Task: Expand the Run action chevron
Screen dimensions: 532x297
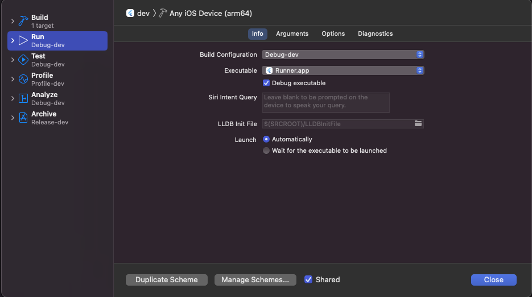Action: click(x=13, y=40)
